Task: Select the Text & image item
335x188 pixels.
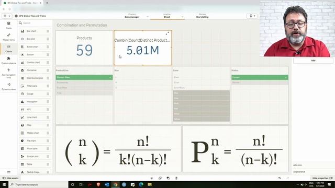Action: click(x=35, y=172)
